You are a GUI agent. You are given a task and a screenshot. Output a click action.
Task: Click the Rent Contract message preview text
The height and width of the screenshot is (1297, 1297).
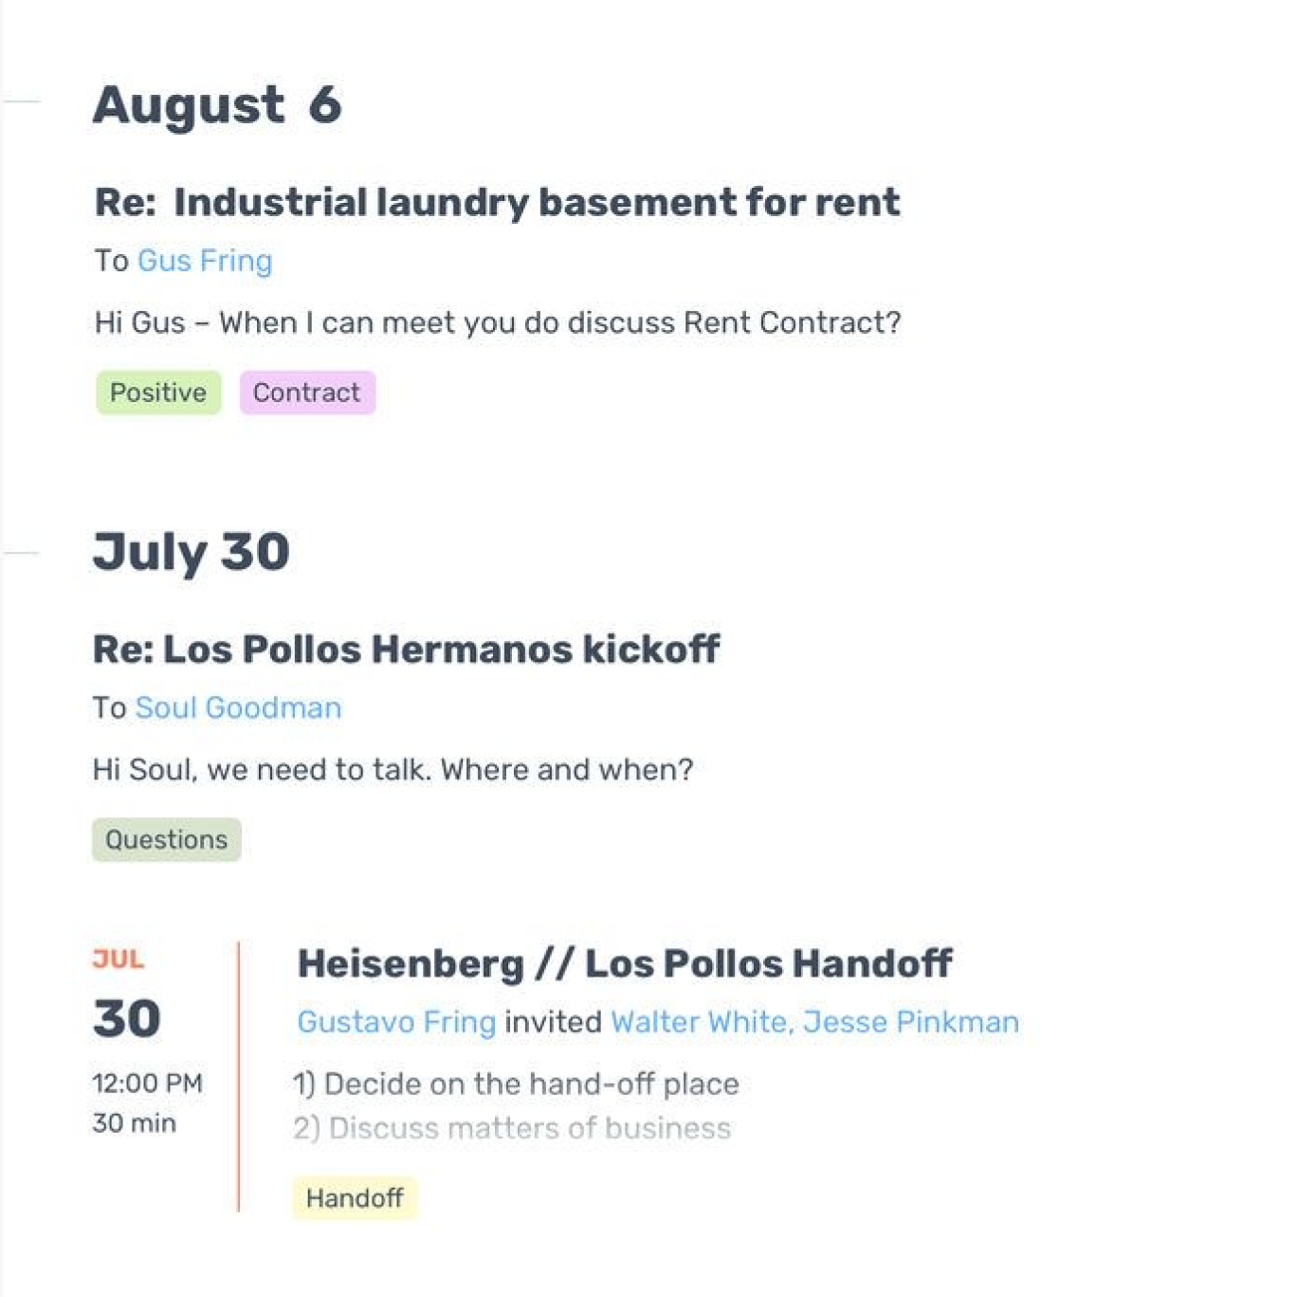click(x=497, y=323)
